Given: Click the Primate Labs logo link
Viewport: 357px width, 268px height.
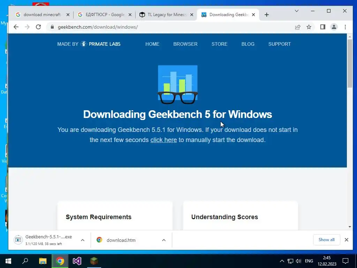Looking at the screenshot, I should (x=89, y=44).
